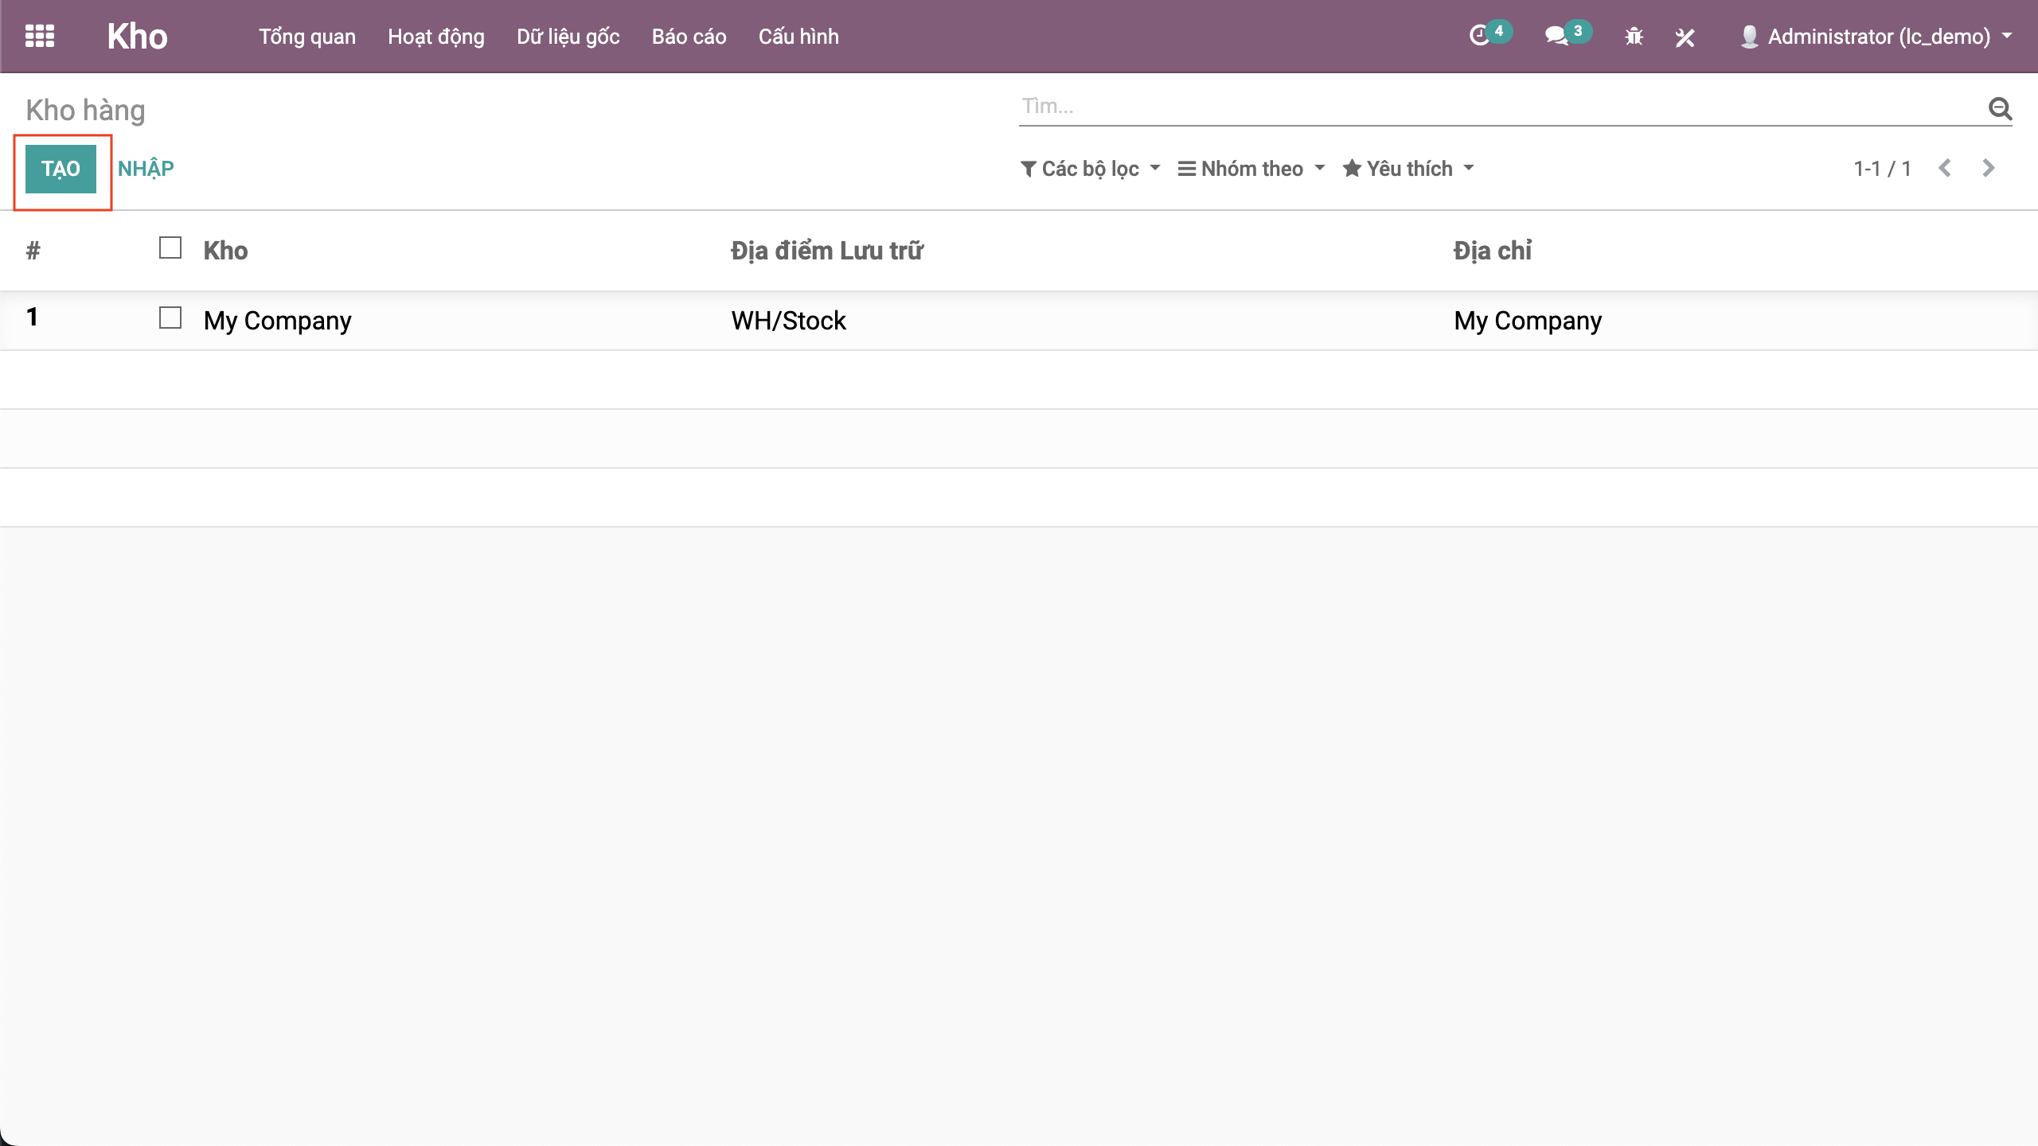
Task: Open the Báo cáo menu
Action: point(689,37)
